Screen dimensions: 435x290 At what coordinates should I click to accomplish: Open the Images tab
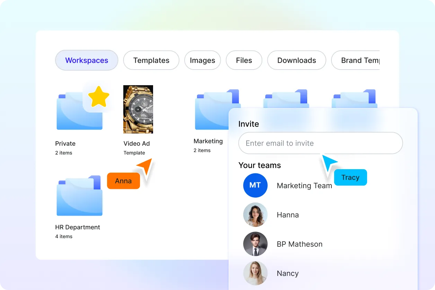point(202,60)
